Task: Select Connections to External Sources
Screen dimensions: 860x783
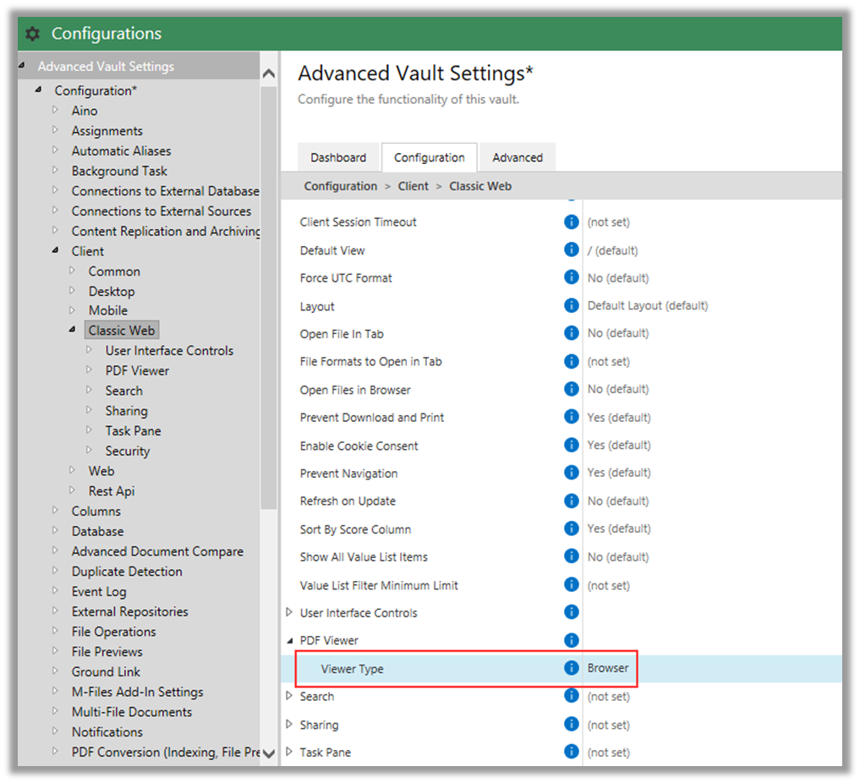Action: pyautogui.click(x=162, y=211)
